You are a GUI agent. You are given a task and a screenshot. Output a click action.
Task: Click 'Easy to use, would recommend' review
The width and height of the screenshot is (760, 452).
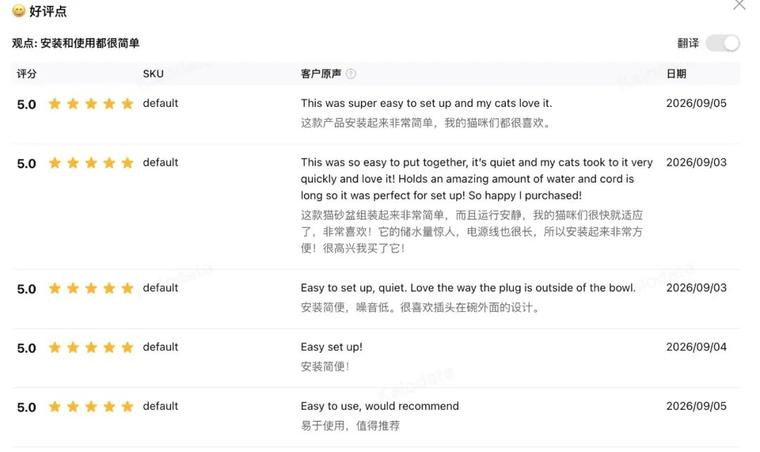[x=379, y=406]
